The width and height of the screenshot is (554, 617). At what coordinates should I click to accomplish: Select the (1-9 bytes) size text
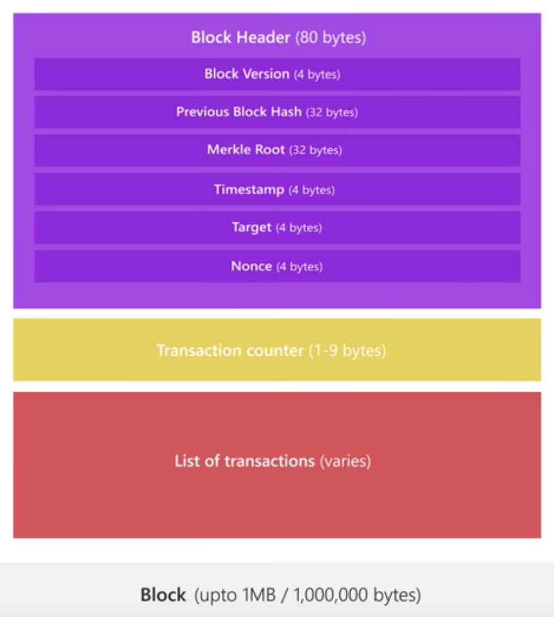[x=347, y=350]
